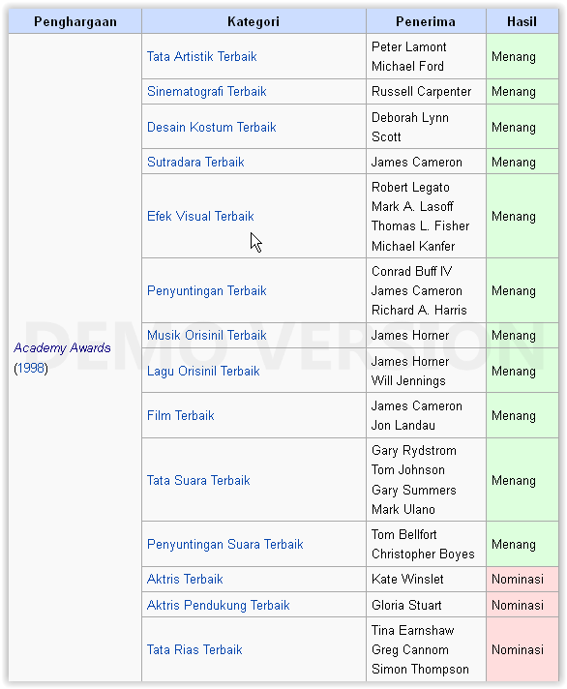The height and width of the screenshot is (689, 567).
Task: Open the Lagu Orisinil Terbaik link
Action: coord(203,371)
